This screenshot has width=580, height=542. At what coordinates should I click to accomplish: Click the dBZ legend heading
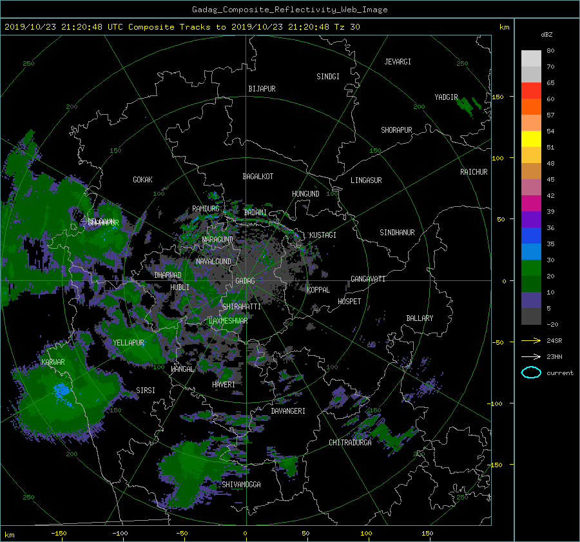546,35
